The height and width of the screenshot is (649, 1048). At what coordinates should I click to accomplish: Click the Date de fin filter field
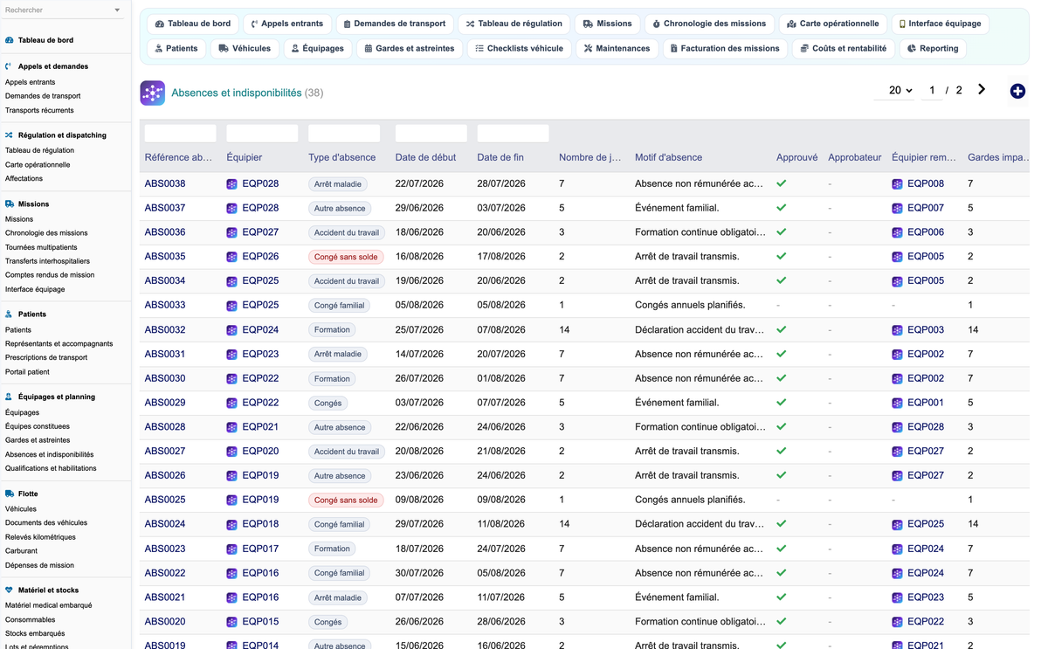513,134
